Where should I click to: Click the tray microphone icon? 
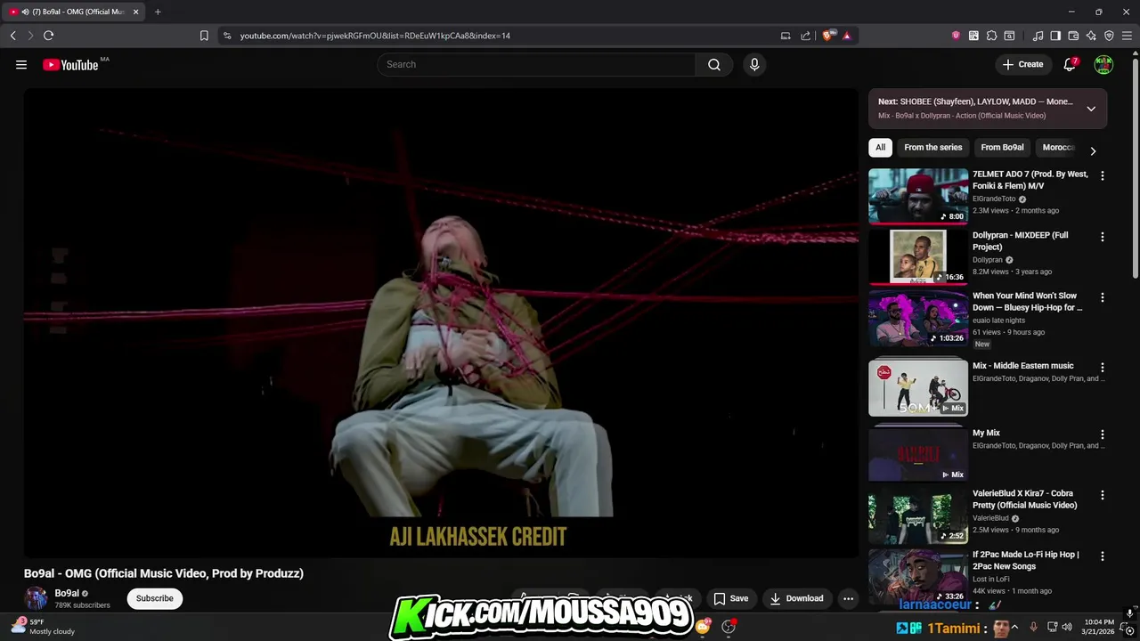click(1033, 627)
